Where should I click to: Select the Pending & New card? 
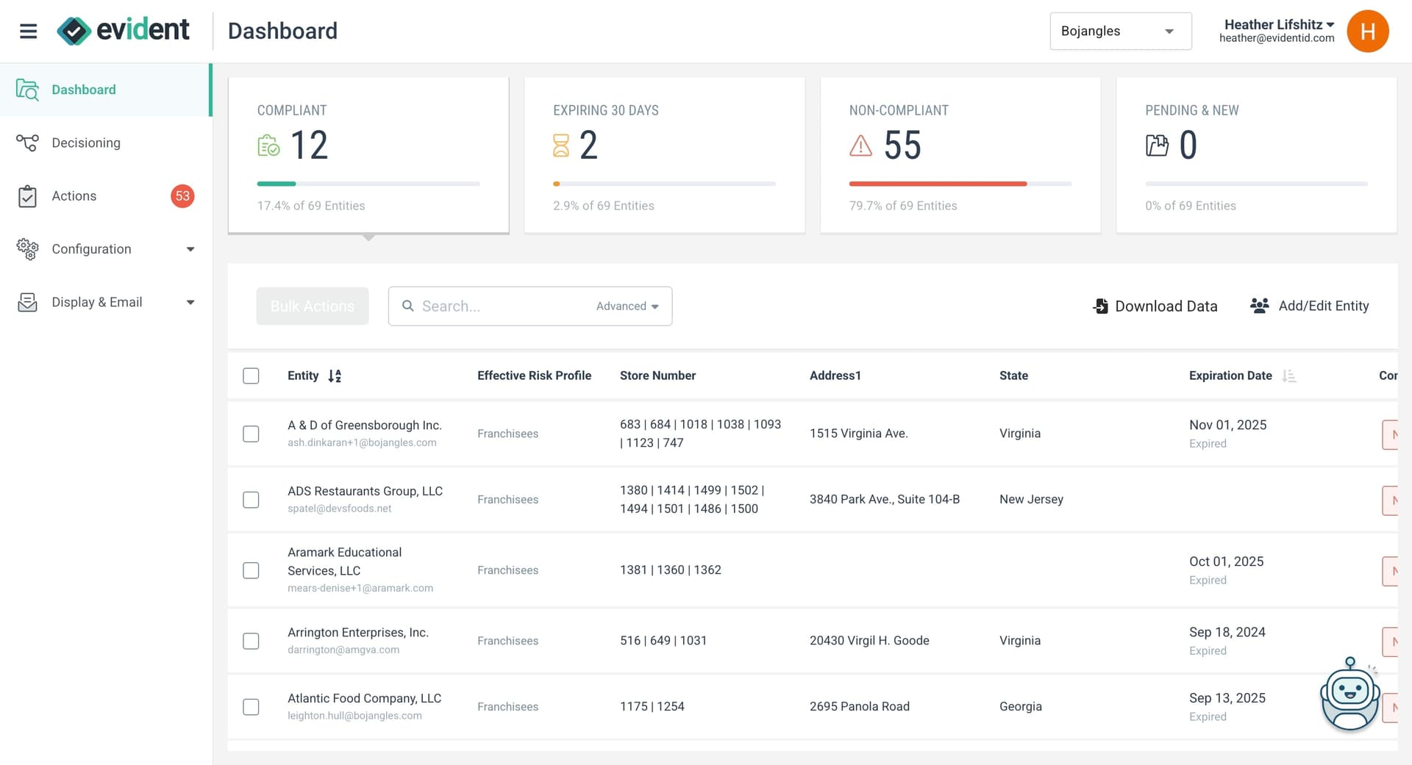click(1257, 155)
